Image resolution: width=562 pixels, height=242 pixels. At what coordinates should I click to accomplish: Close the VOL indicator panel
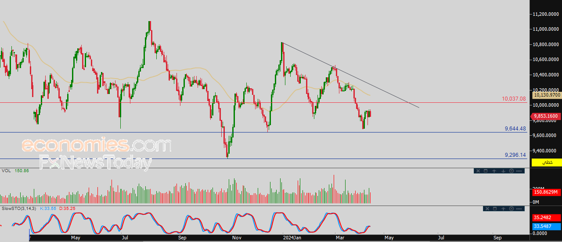478,171
